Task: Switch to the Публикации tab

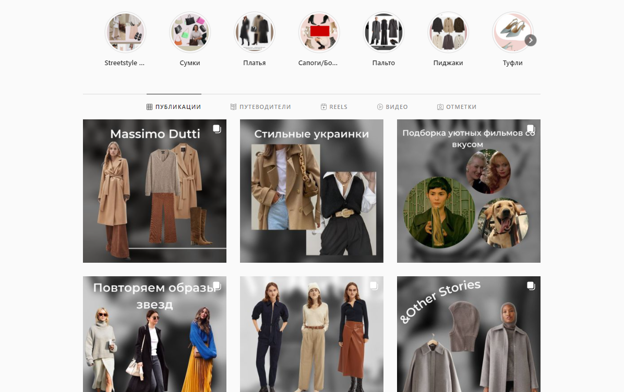Action: [x=174, y=107]
